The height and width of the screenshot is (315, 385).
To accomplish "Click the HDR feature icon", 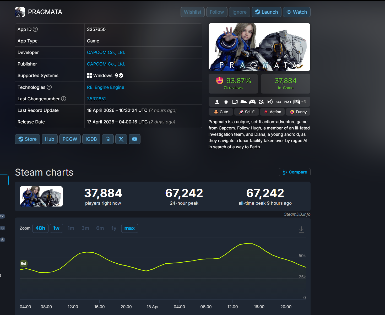I will click(288, 102).
